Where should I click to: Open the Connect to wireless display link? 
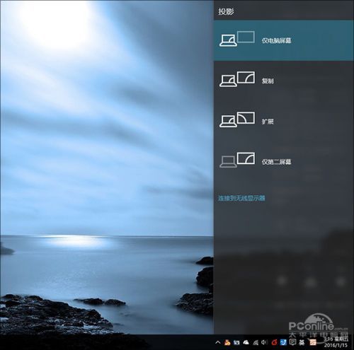pyautogui.click(x=241, y=198)
